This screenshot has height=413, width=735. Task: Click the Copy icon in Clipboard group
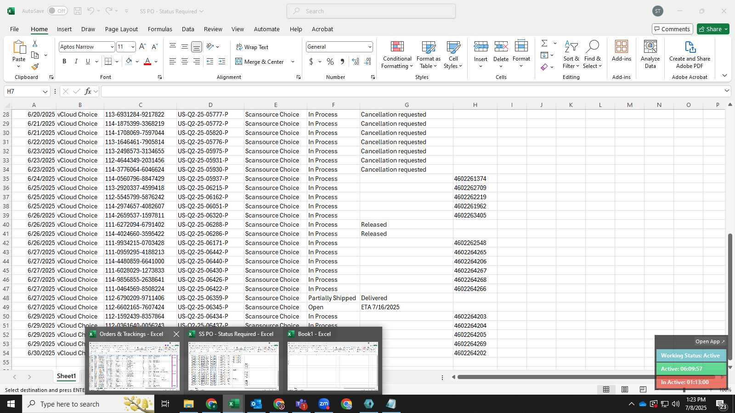[35, 55]
